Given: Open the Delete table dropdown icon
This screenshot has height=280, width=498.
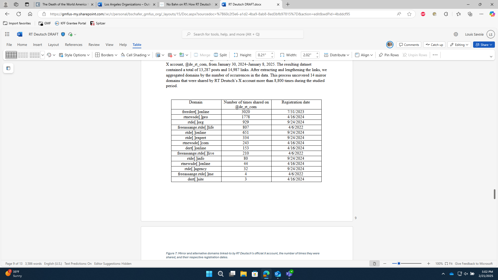Looking at the screenshot, I should click(172, 55).
